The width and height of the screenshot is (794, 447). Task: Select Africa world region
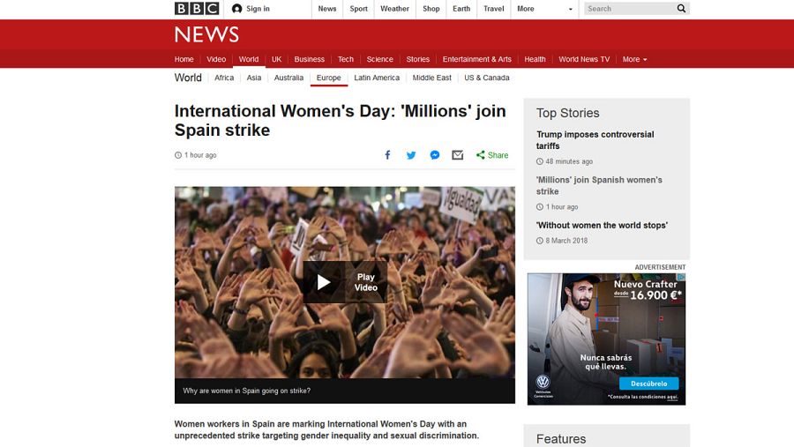[224, 78]
